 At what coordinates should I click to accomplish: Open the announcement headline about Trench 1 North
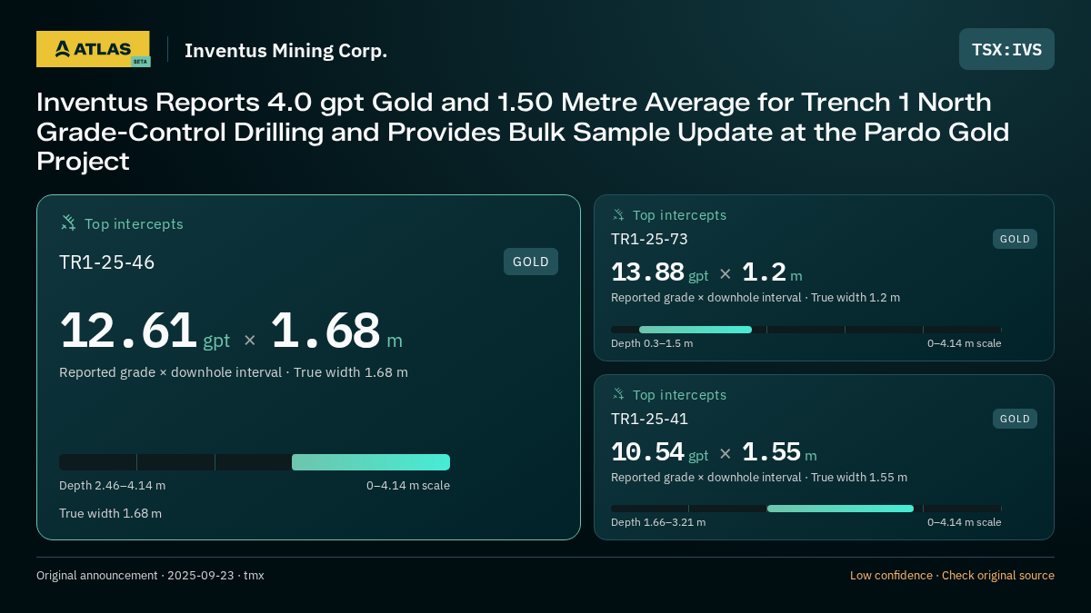[523, 132]
